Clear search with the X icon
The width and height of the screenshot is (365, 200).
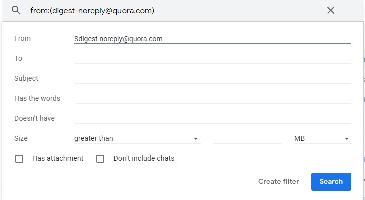click(x=330, y=10)
